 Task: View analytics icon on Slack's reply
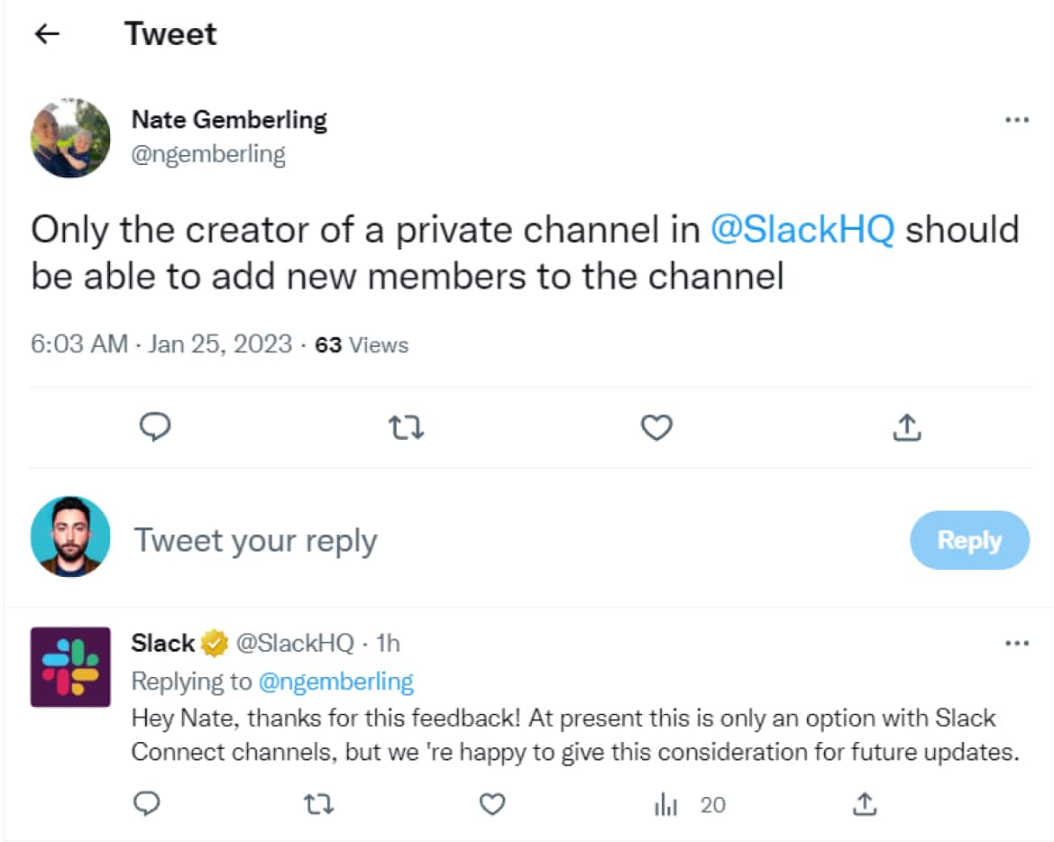pos(665,804)
